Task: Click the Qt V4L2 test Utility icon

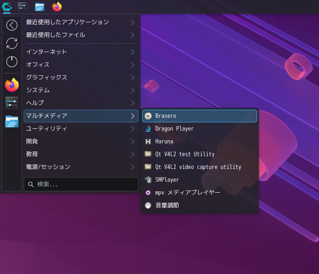Action: [x=148, y=154]
